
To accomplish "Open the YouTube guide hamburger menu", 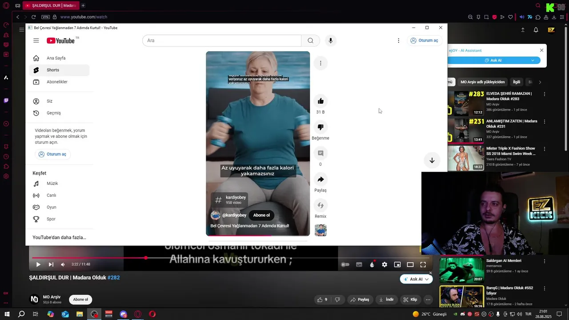I will click(36, 40).
